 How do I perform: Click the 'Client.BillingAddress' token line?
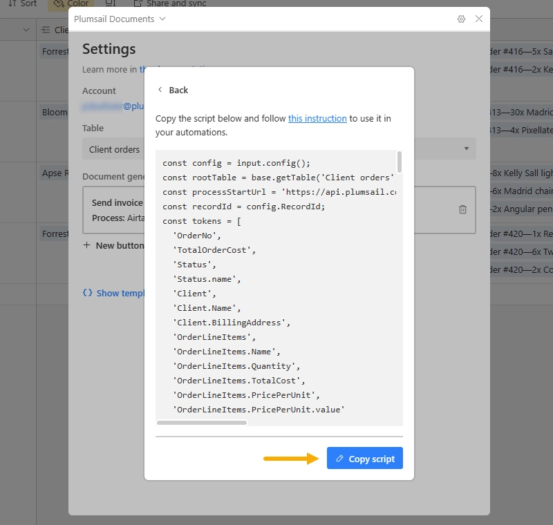click(x=232, y=323)
